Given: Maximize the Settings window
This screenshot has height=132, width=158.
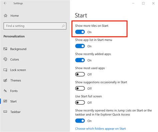Looking at the screenshot, I should 143,3.
